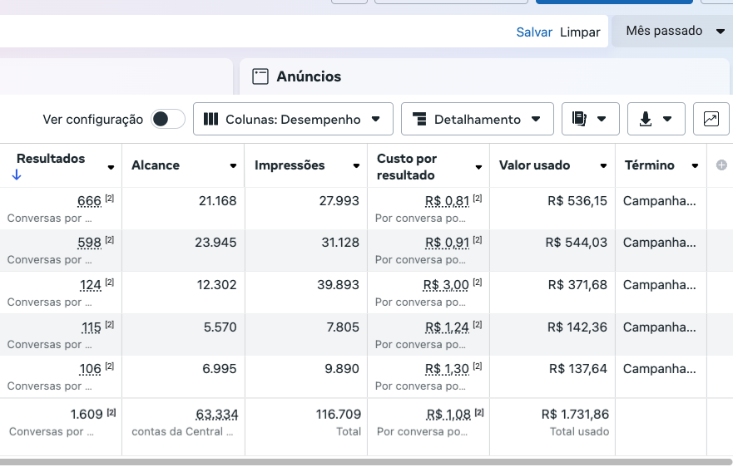Click the export download icon
This screenshot has height=467, width=733.
pos(646,119)
